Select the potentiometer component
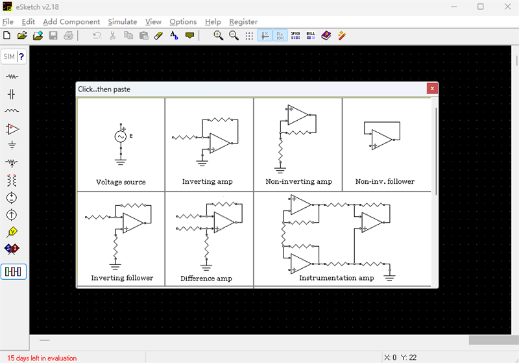This screenshot has height=363, width=519. (x=12, y=162)
